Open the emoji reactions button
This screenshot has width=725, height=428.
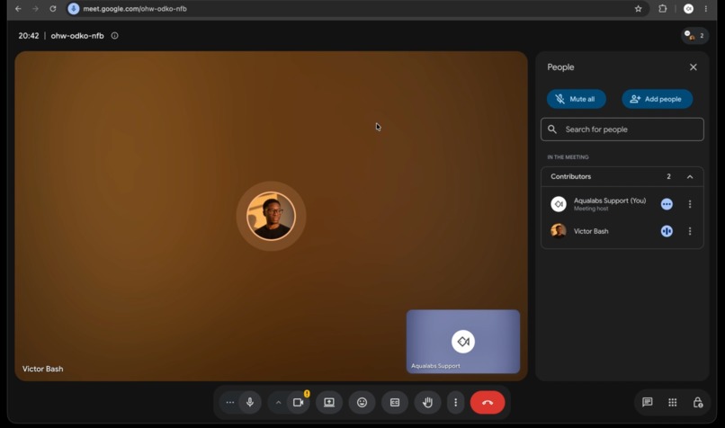[x=362, y=403]
